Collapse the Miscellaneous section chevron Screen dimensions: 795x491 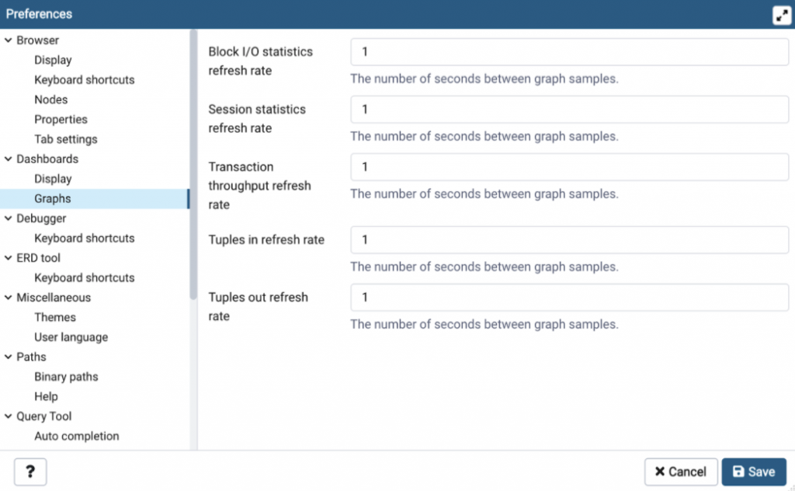pos(9,298)
